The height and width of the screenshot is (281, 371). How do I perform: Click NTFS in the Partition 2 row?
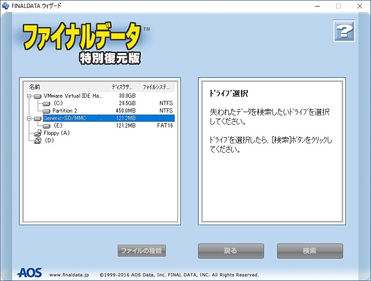coord(166,111)
